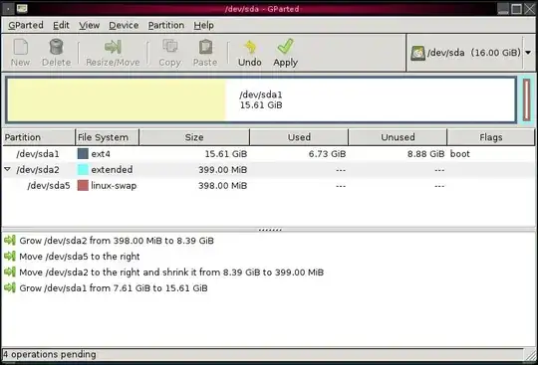Click the linux-swap red color swatch

pos(83,186)
